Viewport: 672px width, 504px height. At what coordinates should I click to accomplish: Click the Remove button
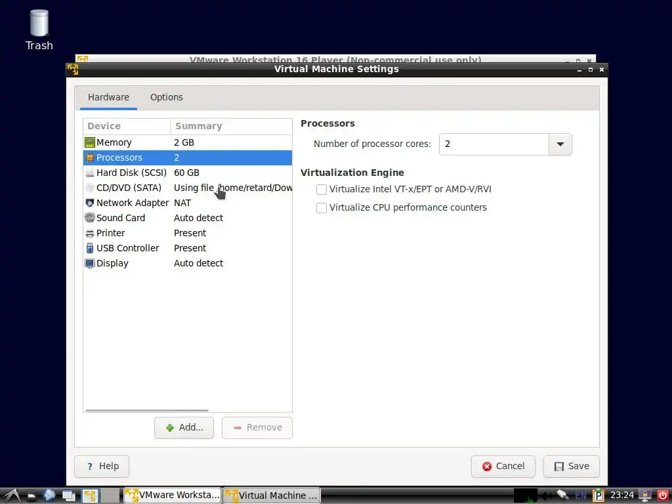257,428
